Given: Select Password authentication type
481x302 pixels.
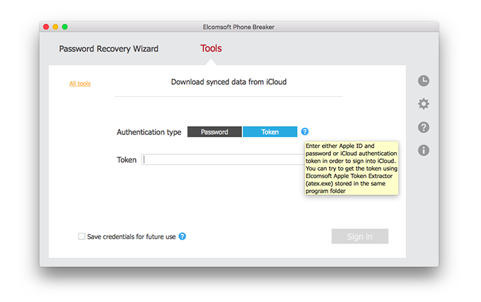Looking at the screenshot, I should coord(214,132).
